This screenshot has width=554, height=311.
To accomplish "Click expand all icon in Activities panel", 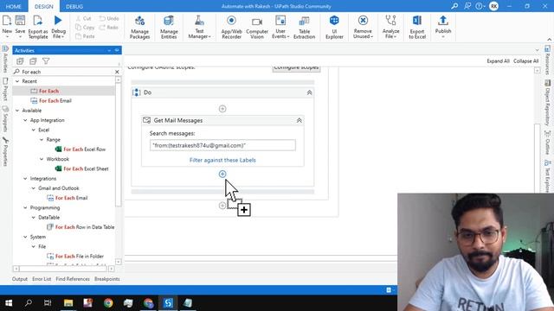I will (20, 61).
